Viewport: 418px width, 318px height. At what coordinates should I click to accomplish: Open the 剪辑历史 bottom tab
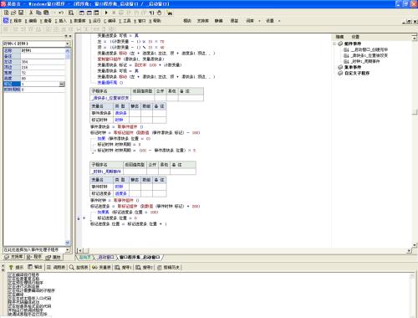click(169, 267)
